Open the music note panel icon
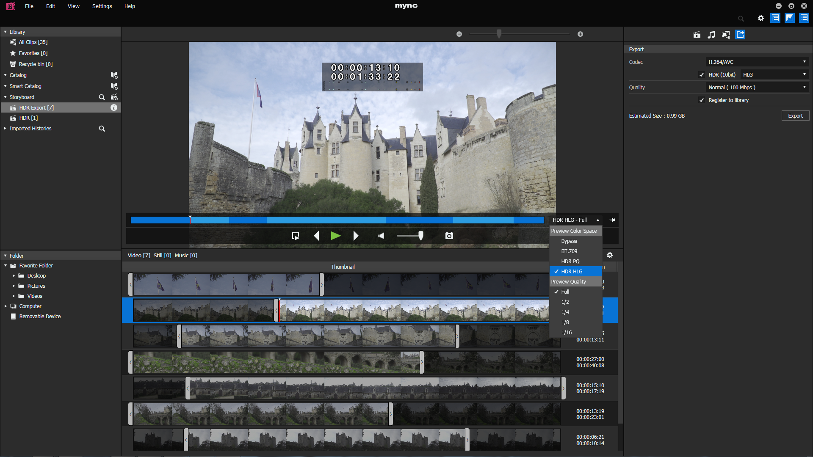The image size is (813, 457). pyautogui.click(x=711, y=35)
